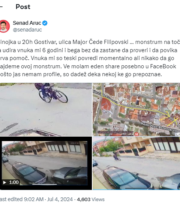Go back using the arrow beside Post
Screen dimensions: 180x206
(1, 7)
